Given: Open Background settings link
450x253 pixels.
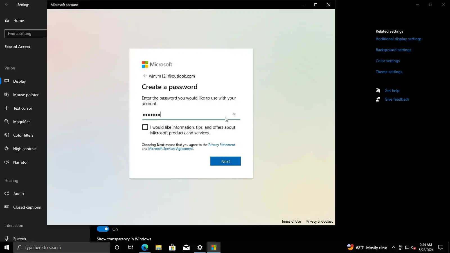Looking at the screenshot, I should pos(393,50).
